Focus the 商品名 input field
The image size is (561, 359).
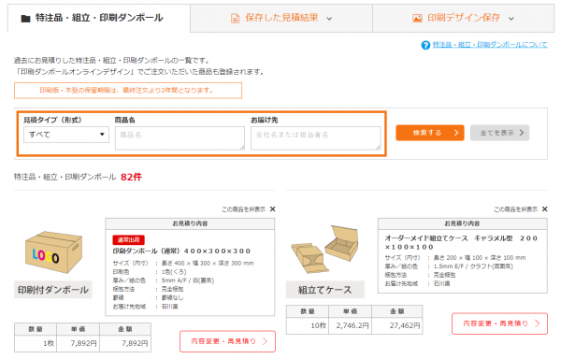point(180,138)
